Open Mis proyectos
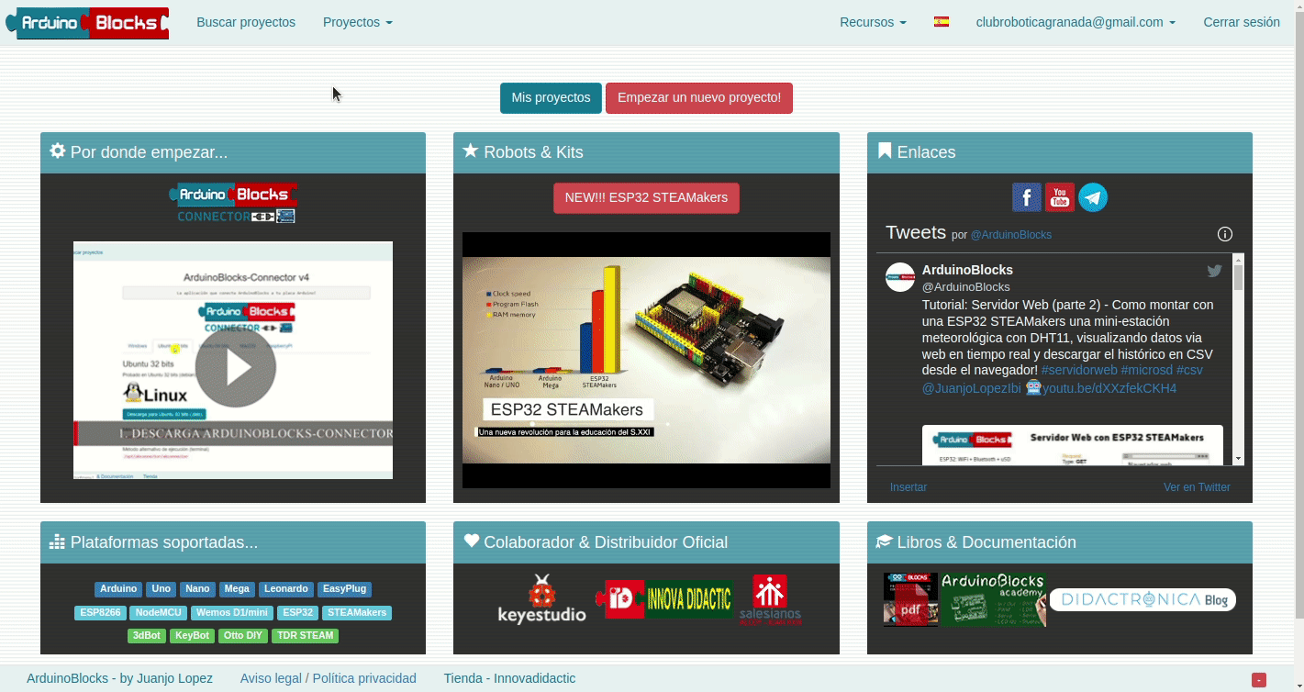Viewport: 1304px width, 692px height. coord(551,98)
